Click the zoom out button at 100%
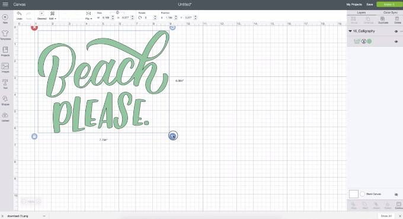Viewport: 403px width, 219px height. click(24, 202)
